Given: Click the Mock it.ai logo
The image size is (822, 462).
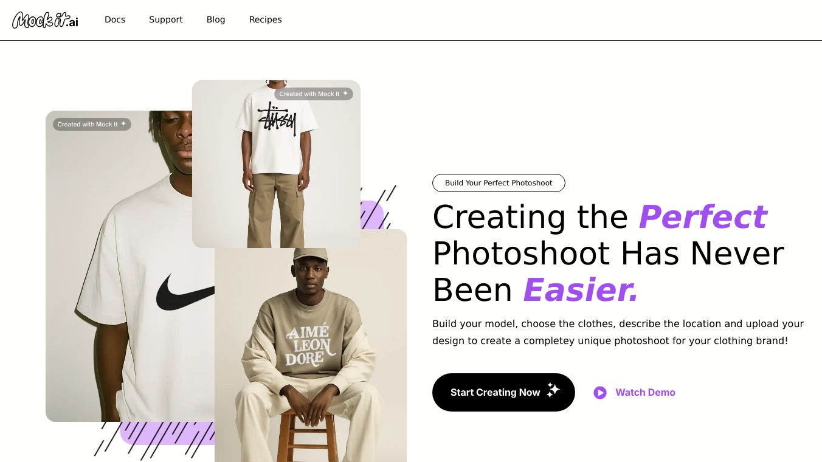Looking at the screenshot, I should coord(46,20).
